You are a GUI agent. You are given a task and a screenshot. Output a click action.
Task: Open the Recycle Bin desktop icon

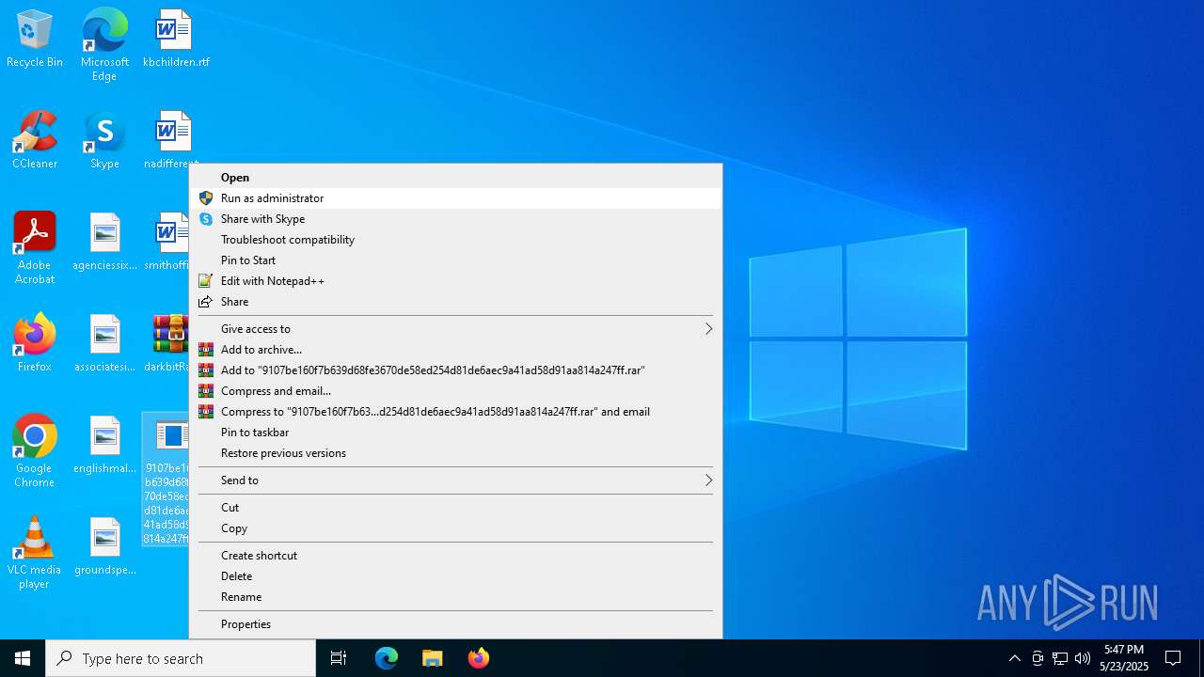click(35, 39)
